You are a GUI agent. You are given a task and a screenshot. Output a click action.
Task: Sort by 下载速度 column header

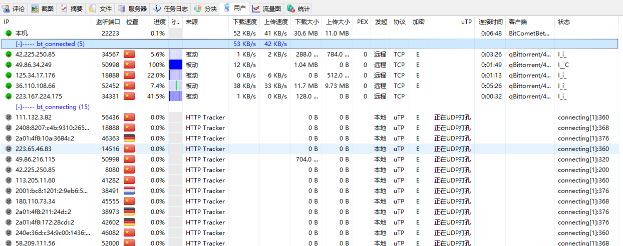point(245,22)
